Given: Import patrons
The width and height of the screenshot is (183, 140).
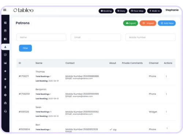Looking at the screenshot, I should coord(148,23).
